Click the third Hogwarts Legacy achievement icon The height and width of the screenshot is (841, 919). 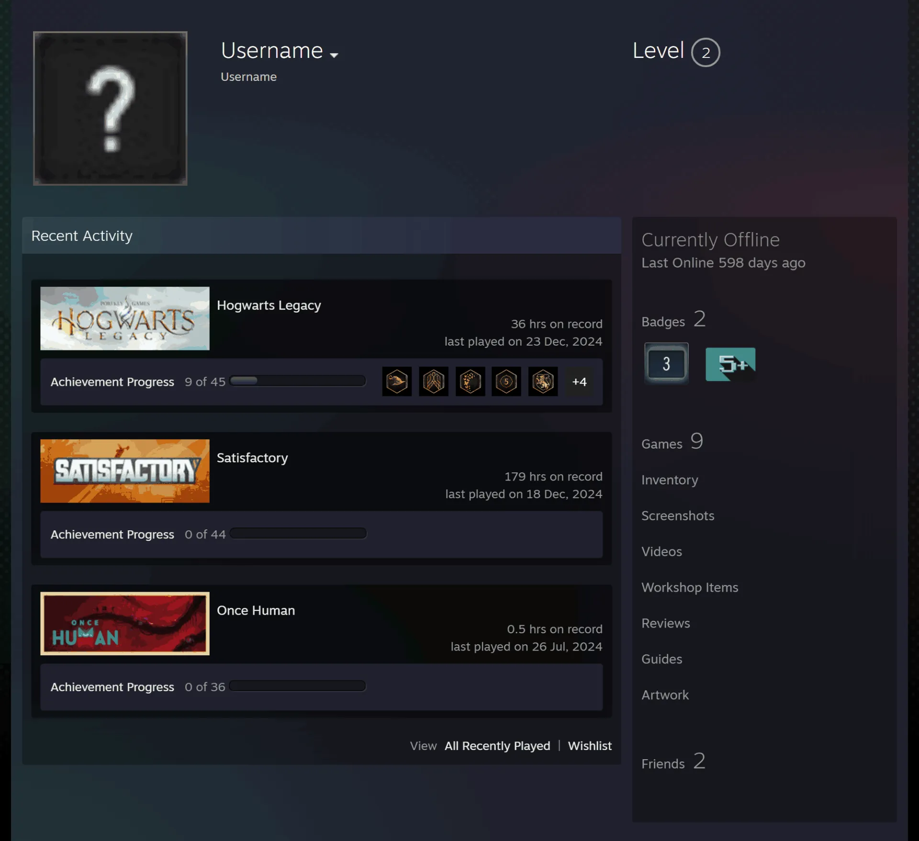click(x=470, y=381)
